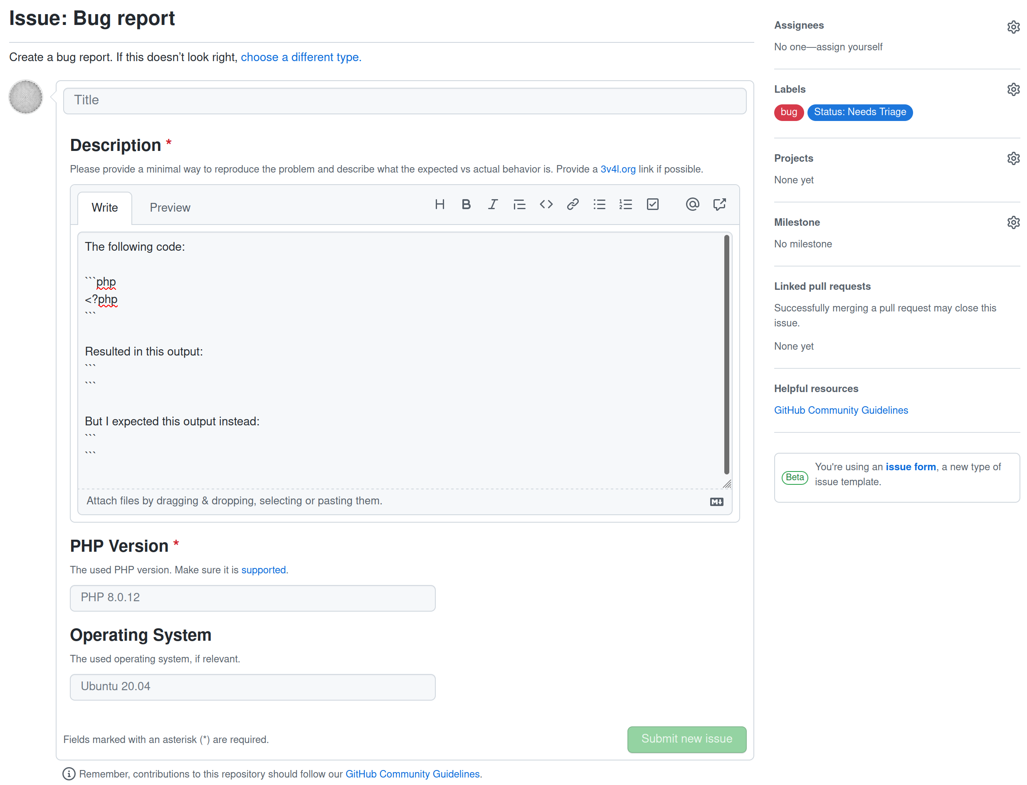
Task: Click the info icon beside the contributions reminder
Action: click(x=69, y=774)
